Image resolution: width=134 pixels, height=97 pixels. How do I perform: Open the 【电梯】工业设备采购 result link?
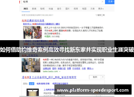tap(49, 77)
